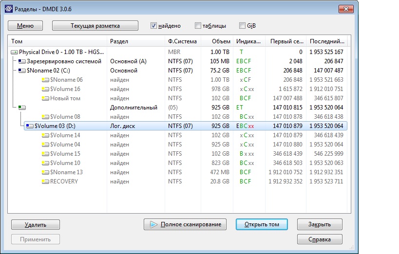Click the Physical Drive 0 disk icon
The image size is (399, 254).
[x=14, y=52]
